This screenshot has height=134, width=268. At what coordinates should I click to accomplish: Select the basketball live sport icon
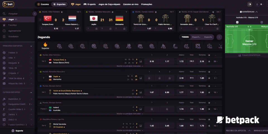tap(82, 46)
